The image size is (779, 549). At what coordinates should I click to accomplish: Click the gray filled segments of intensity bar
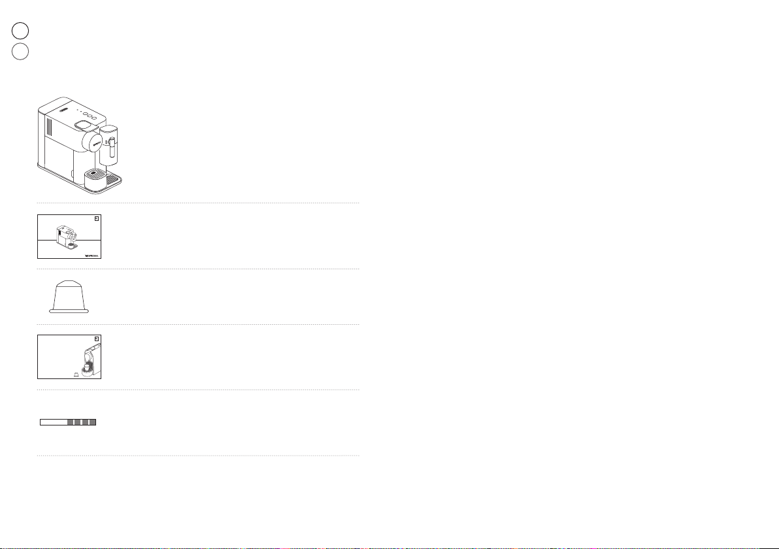[x=82, y=422]
